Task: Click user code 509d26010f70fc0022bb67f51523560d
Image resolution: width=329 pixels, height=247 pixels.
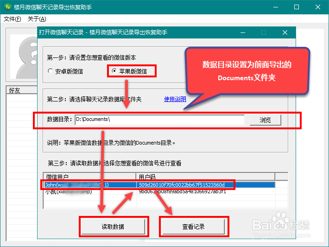Action: click(182, 185)
